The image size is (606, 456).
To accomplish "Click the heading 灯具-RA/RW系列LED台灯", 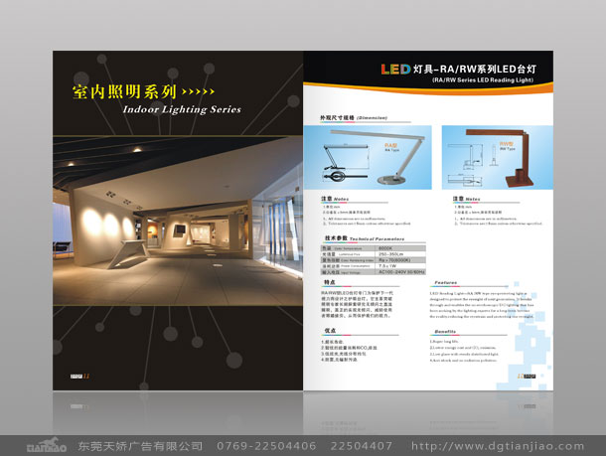I will 475,70.
